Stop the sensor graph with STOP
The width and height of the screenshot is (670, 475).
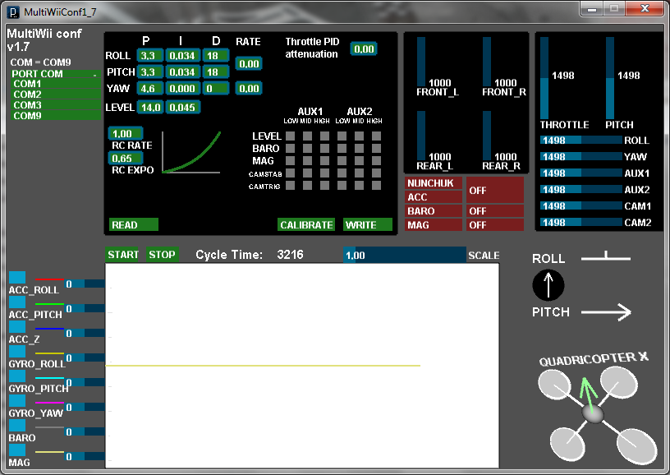(x=162, y=255)
